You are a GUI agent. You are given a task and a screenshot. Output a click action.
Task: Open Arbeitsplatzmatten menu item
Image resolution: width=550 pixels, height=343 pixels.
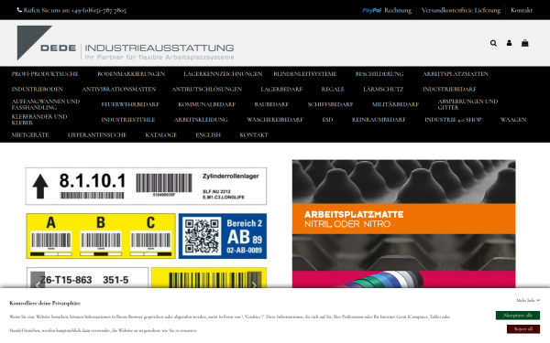pyautogui.click(x=456, y=74)
